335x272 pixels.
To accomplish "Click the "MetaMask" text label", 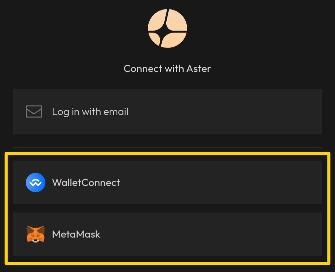I will point(76,234).
